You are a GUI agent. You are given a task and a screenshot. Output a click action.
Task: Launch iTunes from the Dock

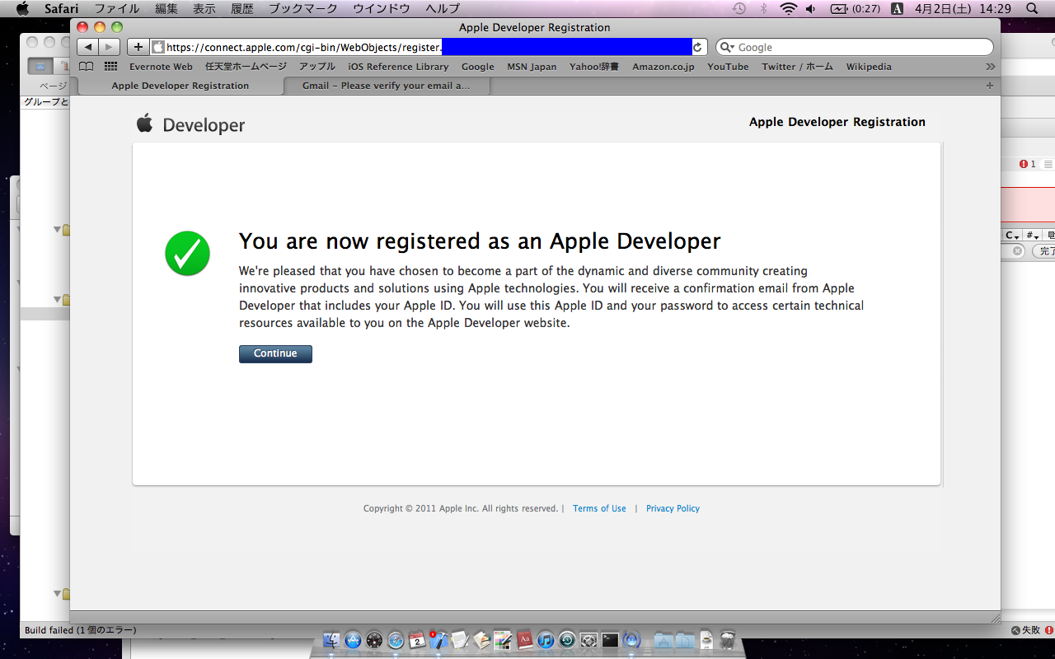tap(546, 640)
